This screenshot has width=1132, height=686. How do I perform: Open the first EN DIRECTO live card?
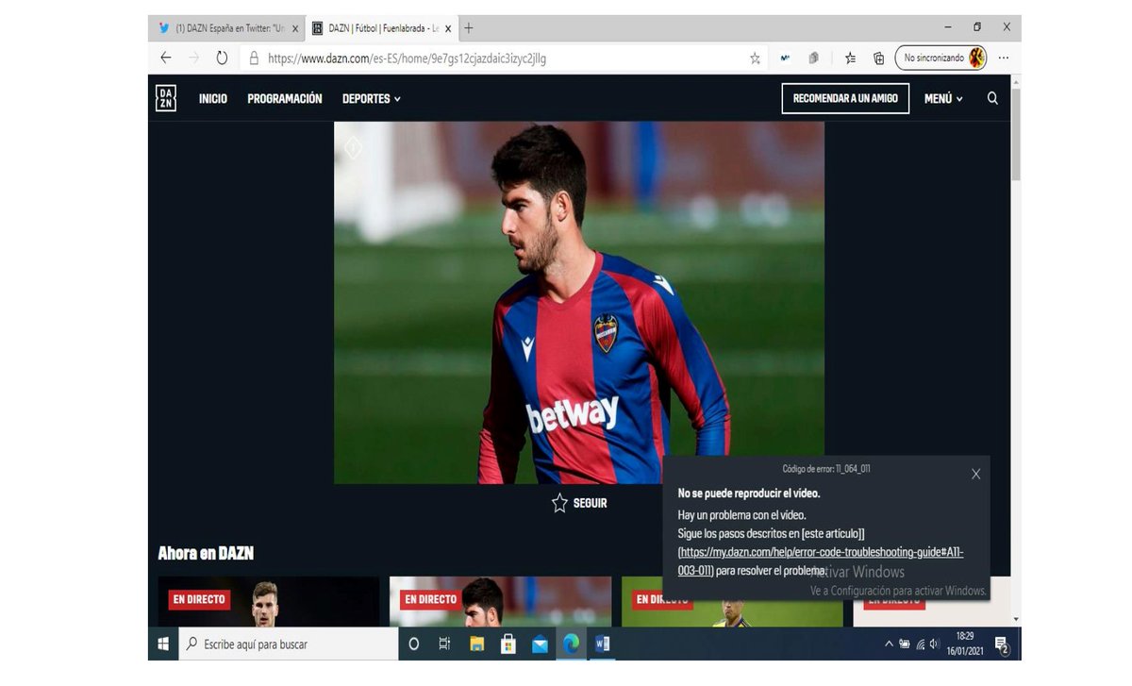click(268, 602)
